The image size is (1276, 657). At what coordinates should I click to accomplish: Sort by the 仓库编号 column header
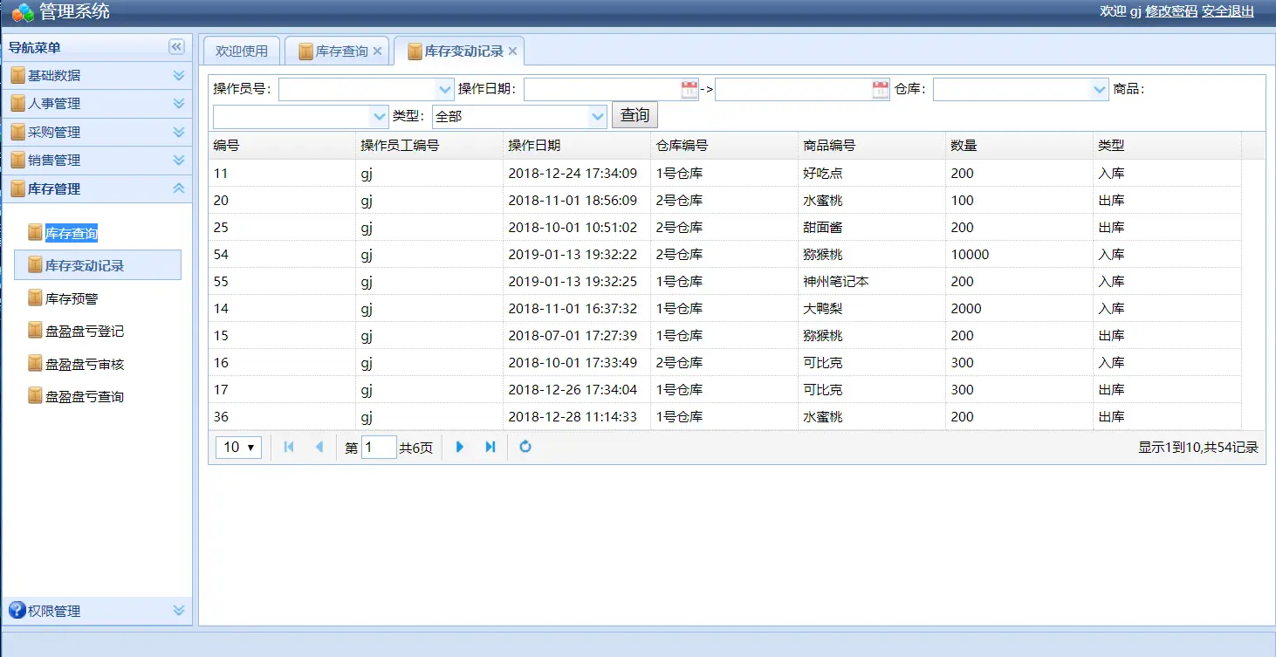coord(724,146)
